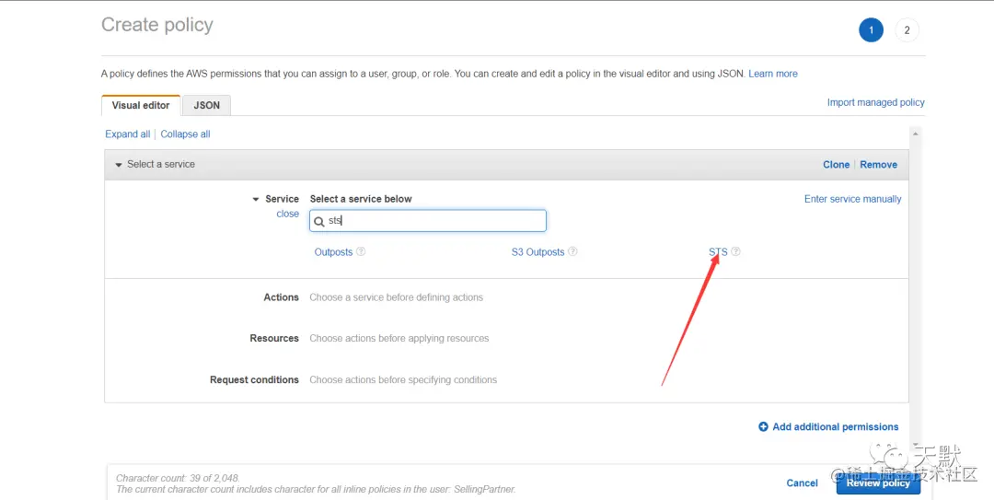This screenshot has width=994, height=500.
Task: Select step 1 circle indicator
Action: (871, 29)
